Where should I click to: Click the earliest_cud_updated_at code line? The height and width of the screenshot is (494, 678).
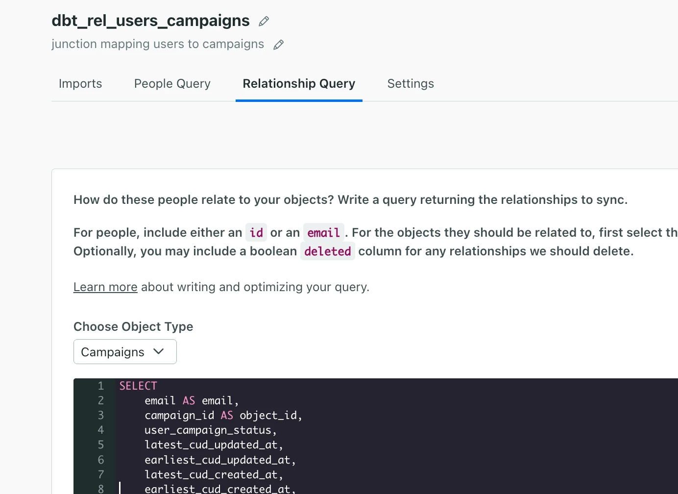(x=220, y=460)
